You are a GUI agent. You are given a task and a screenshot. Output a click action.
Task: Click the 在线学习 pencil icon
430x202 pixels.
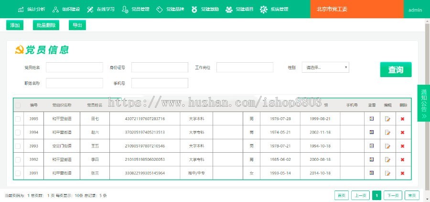click(x=90, y=10)
